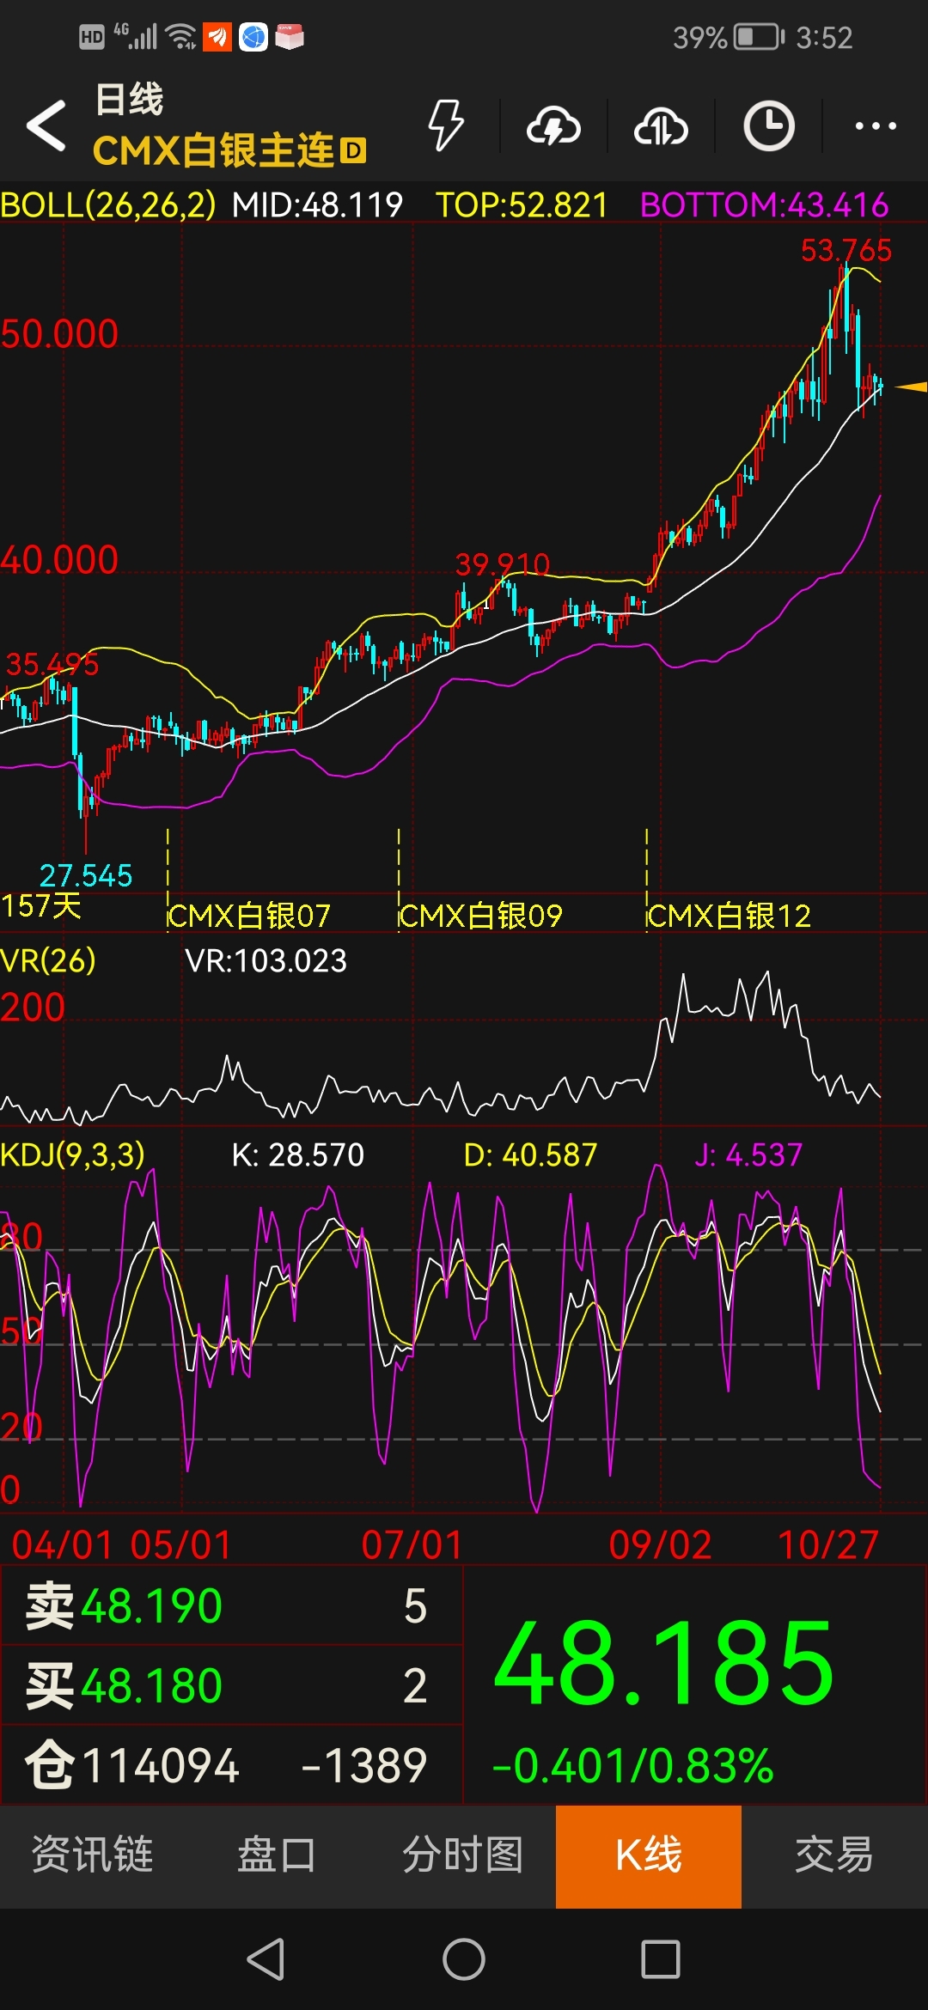Switch to the 资讯链 tab
Screen dimensions: 928x2010
click(x=93, y=1855)
